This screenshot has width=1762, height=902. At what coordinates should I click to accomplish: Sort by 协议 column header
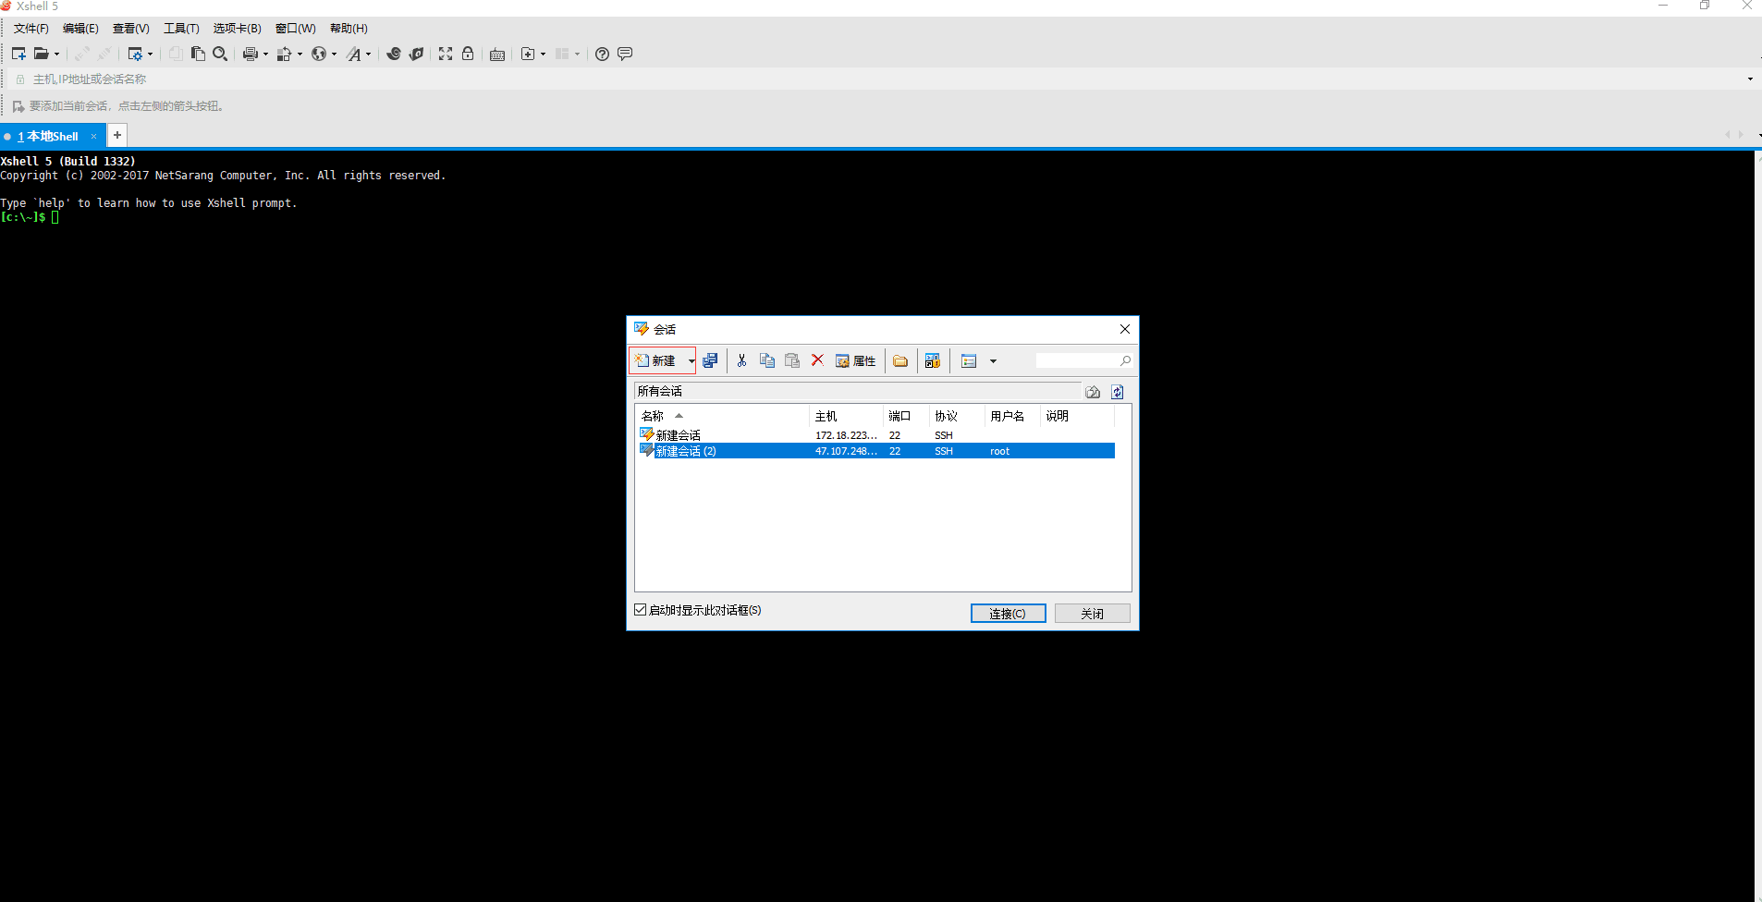coord(956,416)
